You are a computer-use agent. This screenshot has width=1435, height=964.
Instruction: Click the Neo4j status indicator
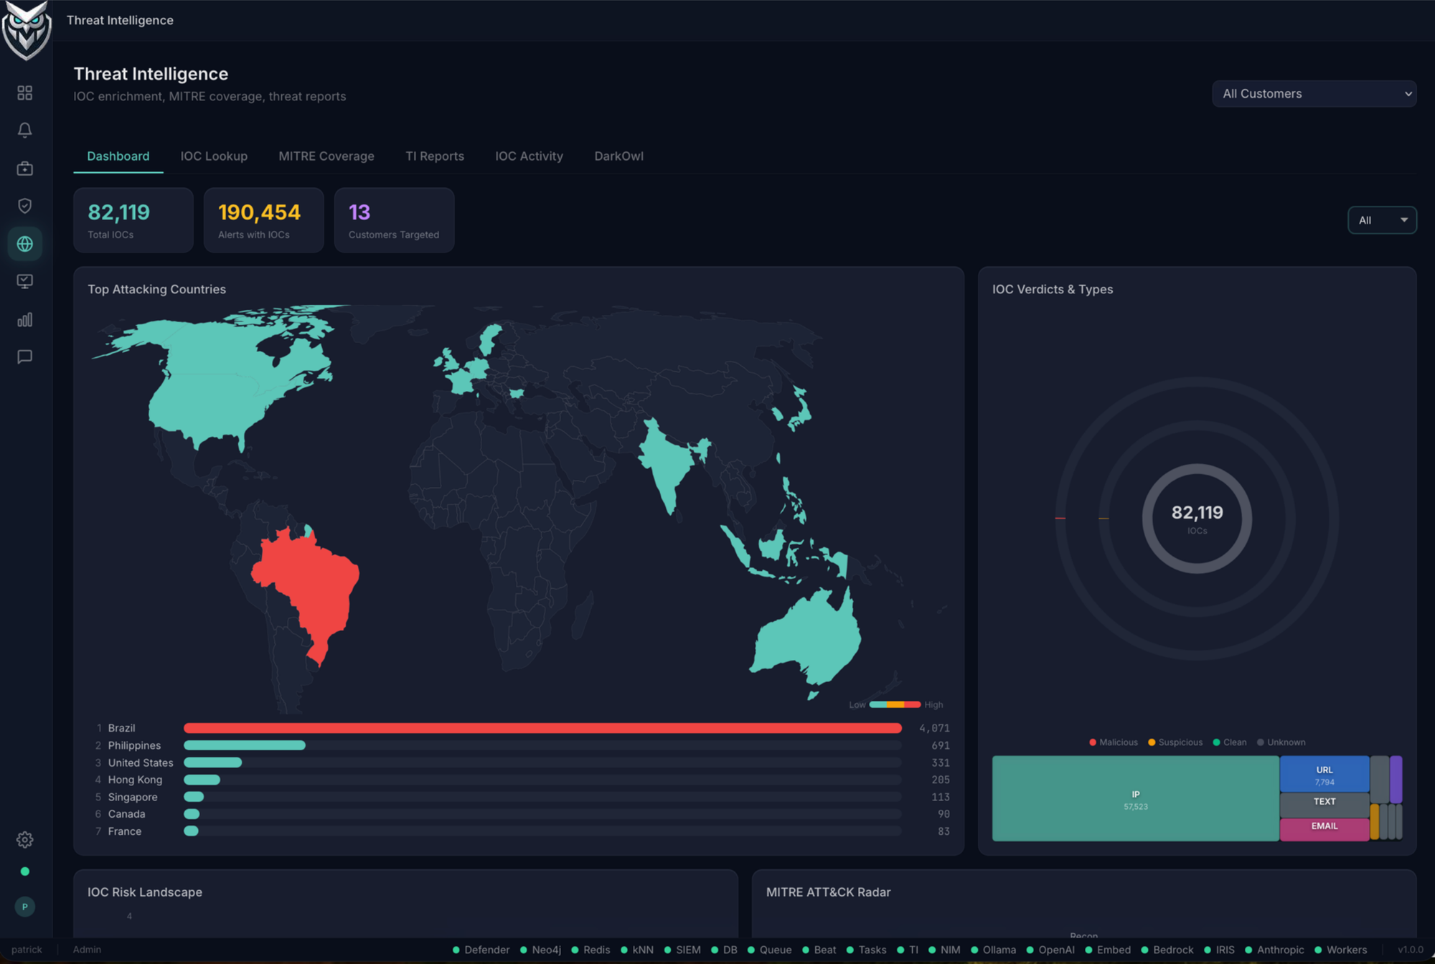pyautogui.click(x=540, y=950)
